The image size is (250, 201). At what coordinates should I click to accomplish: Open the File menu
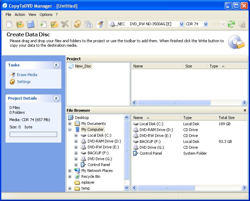[8, 15]
